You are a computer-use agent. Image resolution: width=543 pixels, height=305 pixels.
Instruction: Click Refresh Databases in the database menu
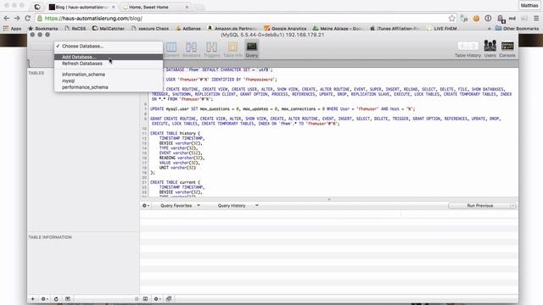[109, 64]
